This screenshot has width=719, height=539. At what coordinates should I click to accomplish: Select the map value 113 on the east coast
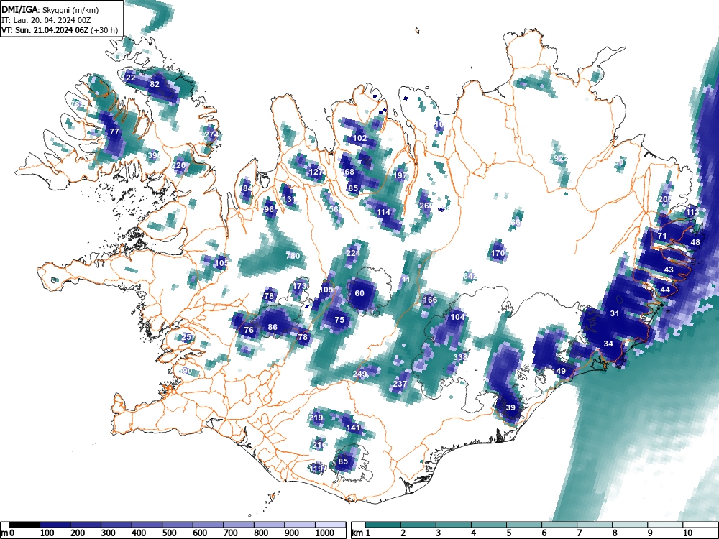(692, 212)
